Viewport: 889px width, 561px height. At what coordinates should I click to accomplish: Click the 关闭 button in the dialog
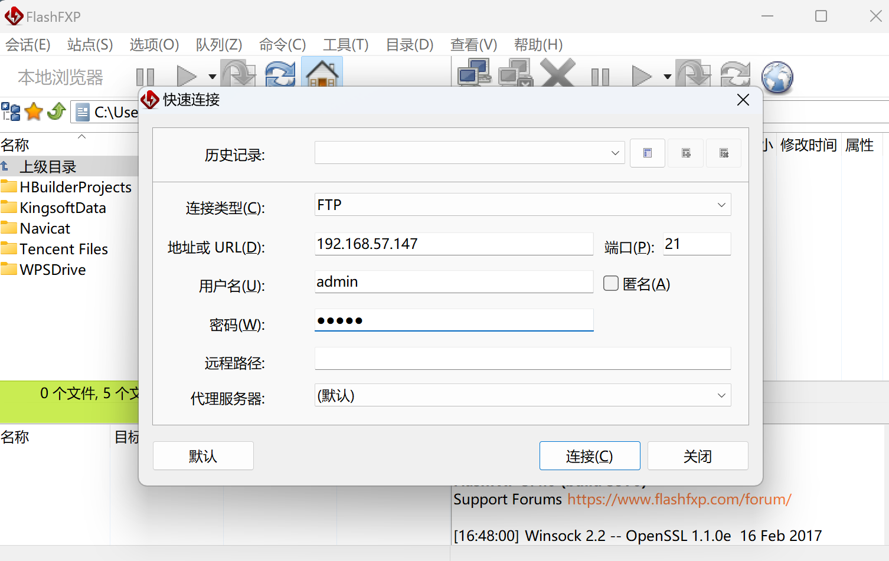click(698, 456)
